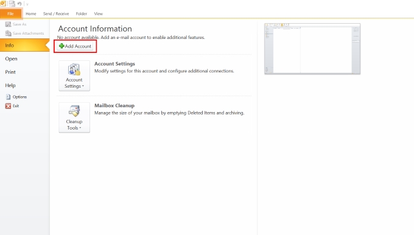Viewport: 414px width, 235px height.
Task: Switch to the Send / Receive tab
Action: [x=56, y=14]
